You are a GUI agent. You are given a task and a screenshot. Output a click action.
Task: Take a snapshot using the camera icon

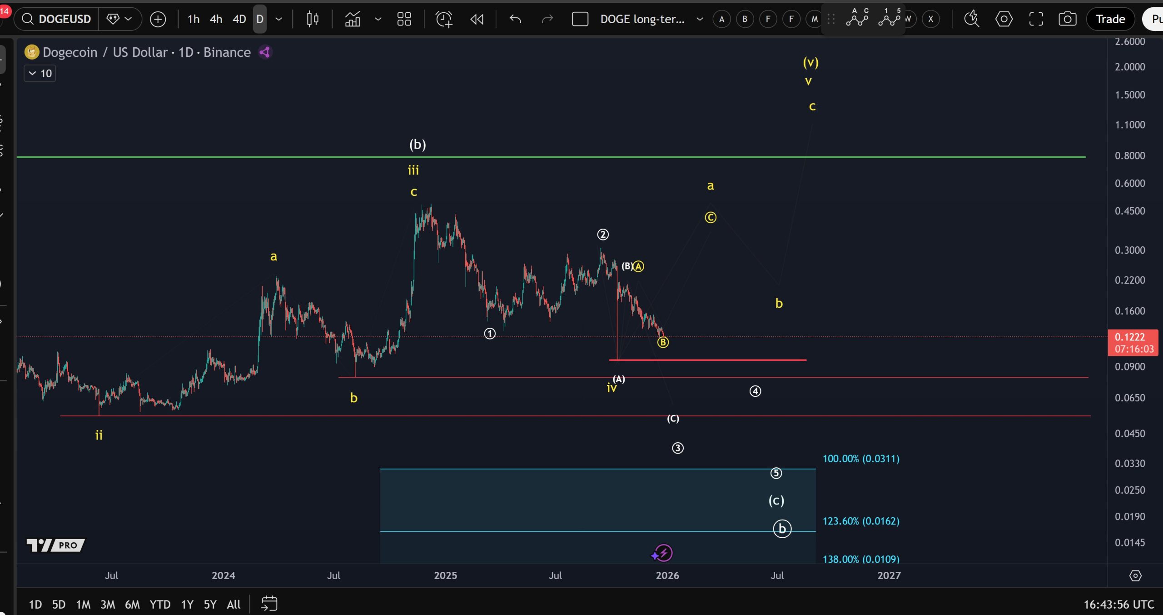click(x=1067, y=19)
